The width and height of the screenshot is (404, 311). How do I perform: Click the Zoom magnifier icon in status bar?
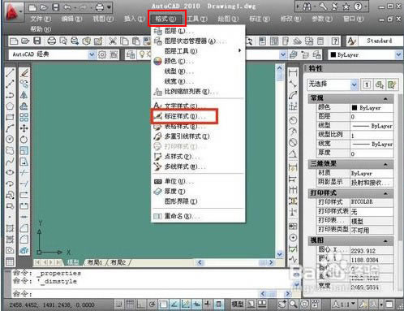pos(294,305)
